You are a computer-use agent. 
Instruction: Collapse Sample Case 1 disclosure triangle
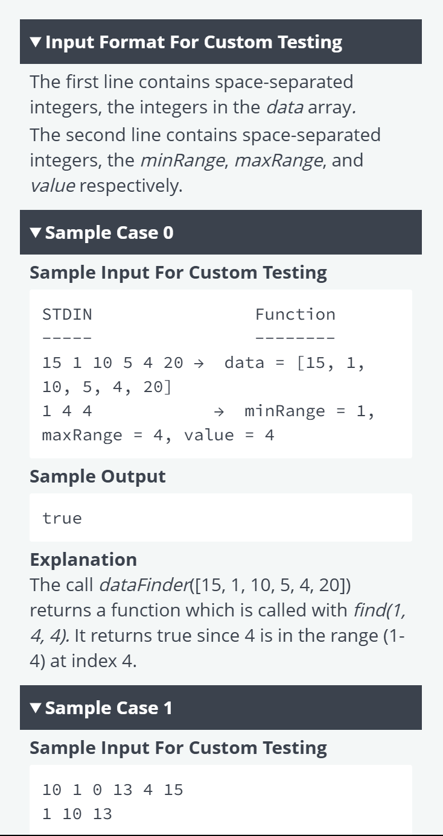tap(36, 708)
